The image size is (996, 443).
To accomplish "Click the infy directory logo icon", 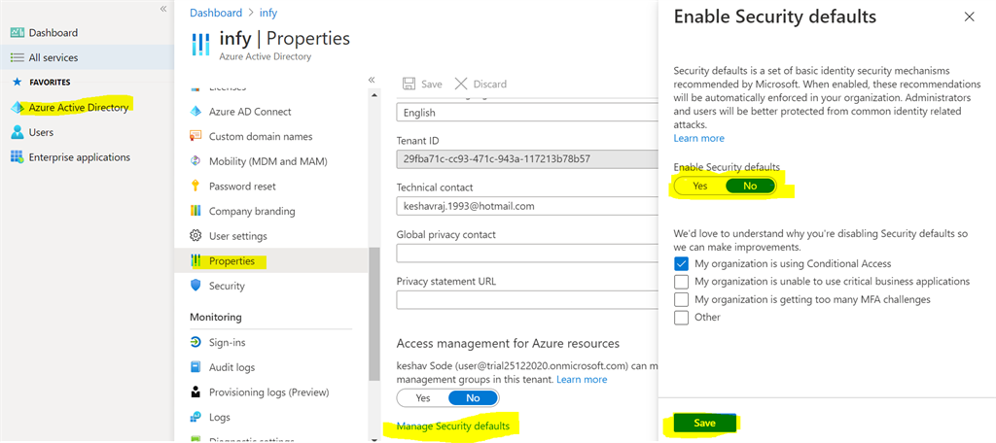I will 200,46.
